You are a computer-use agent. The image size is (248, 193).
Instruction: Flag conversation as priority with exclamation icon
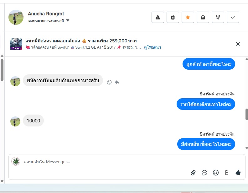[x=218, y=17]
